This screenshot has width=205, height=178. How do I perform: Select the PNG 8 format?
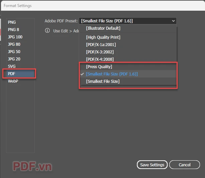click(x=20, y=30)
